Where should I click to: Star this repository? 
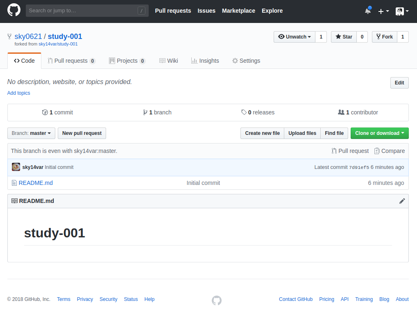pos(344,37)
